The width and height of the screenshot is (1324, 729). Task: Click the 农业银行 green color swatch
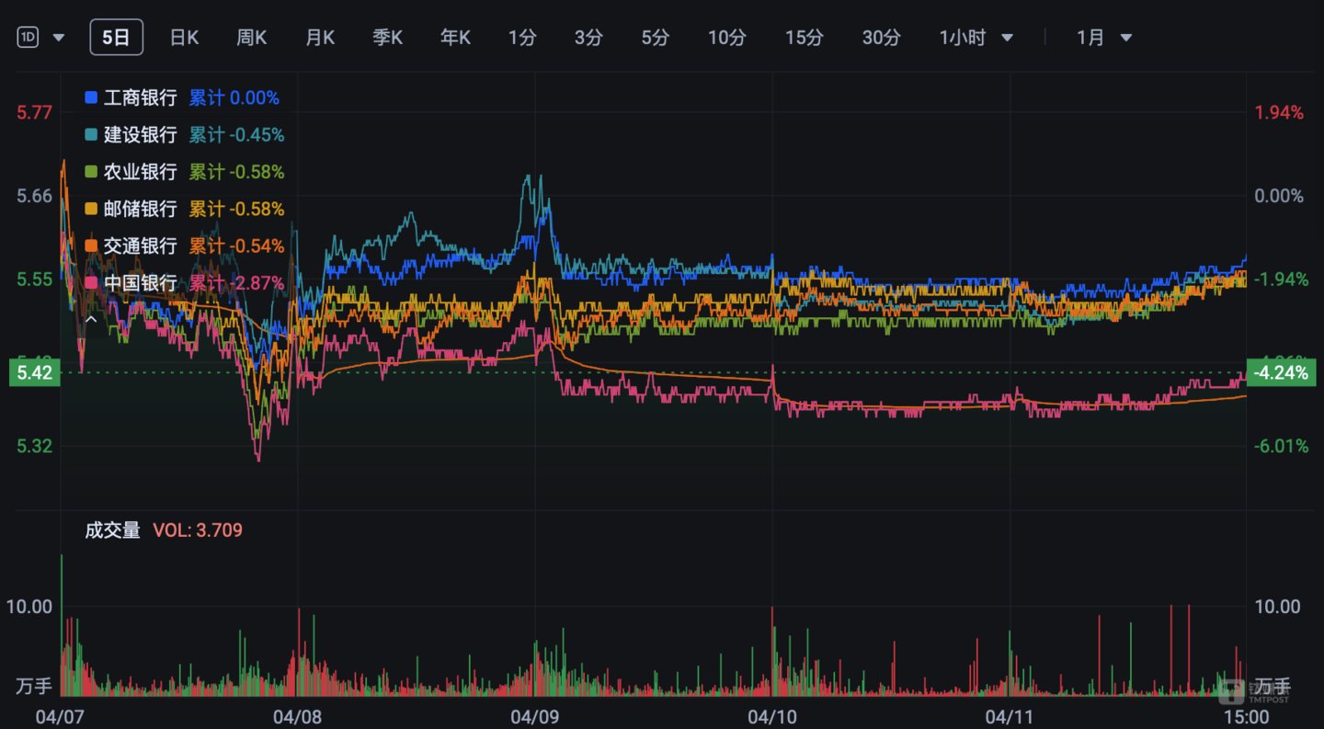[89, 171]
